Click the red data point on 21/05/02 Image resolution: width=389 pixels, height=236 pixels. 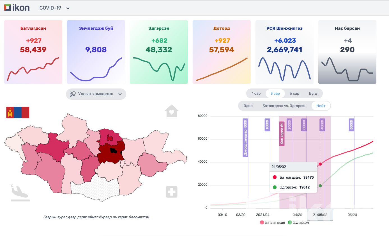coord(320,164)
